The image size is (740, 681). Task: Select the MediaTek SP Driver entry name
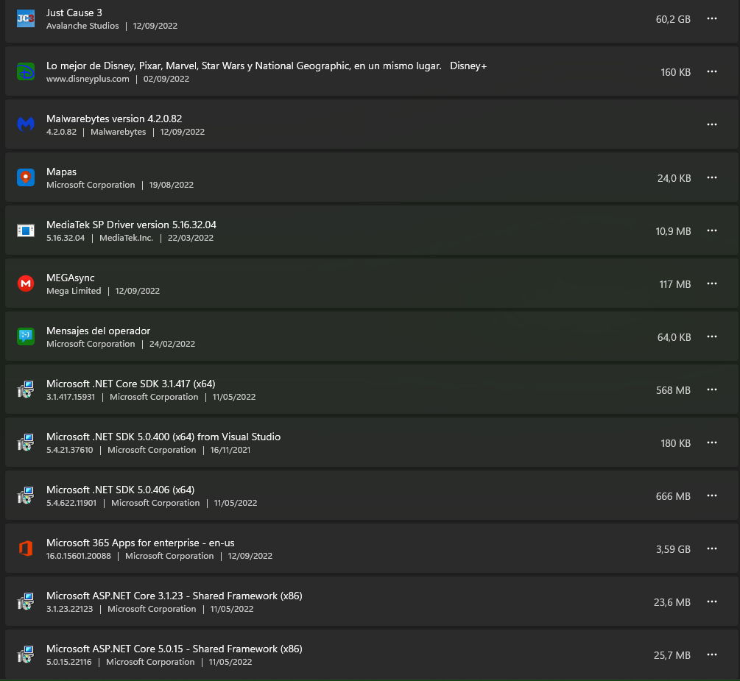tap(131, 225)
